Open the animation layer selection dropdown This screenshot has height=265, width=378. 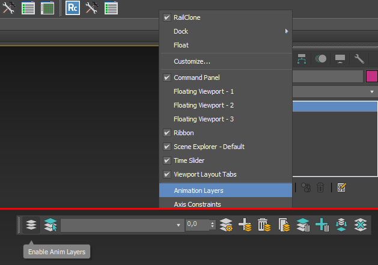[178, 225]
